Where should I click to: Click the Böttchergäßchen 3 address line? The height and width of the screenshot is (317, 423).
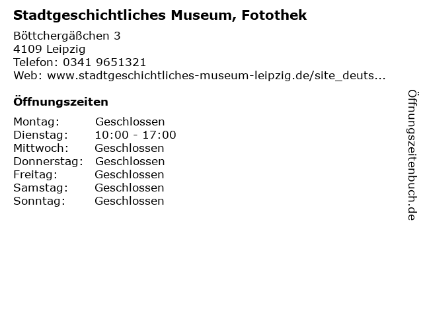coord(67,36)
